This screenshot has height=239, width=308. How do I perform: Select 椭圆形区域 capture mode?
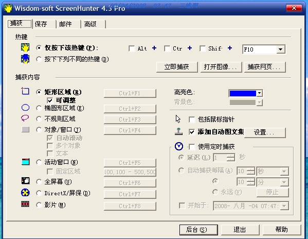39,108
